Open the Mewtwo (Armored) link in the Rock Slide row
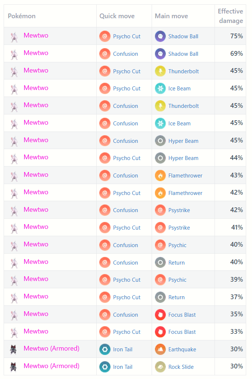 click(x=51, y=366)
